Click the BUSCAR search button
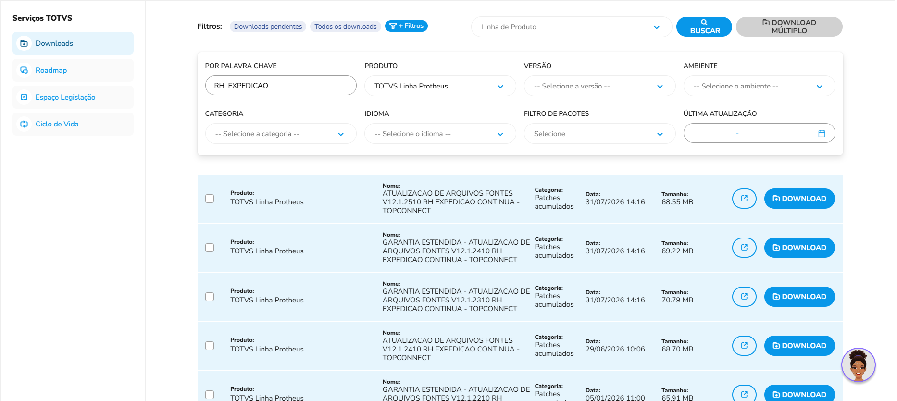The width and height of the screenshot is (897, 401). click(x=704, y=26)
